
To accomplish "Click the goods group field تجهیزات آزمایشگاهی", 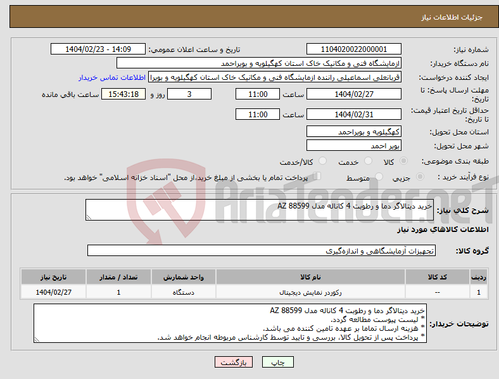I will click(x=262, y=250).
